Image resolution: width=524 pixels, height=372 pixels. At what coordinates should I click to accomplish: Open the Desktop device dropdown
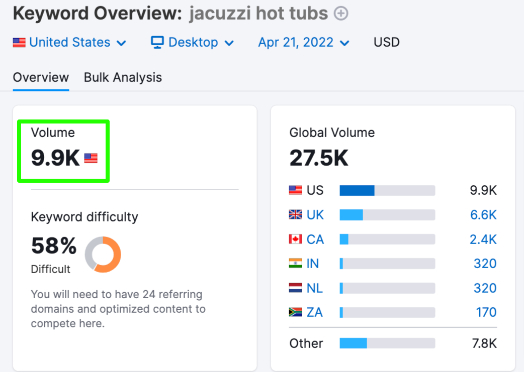pyautogui.click(x=192, y=42)
